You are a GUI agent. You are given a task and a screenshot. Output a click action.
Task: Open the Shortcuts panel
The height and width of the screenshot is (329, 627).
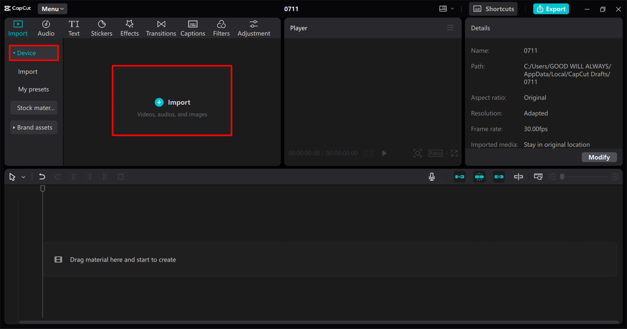pos(493,9)
